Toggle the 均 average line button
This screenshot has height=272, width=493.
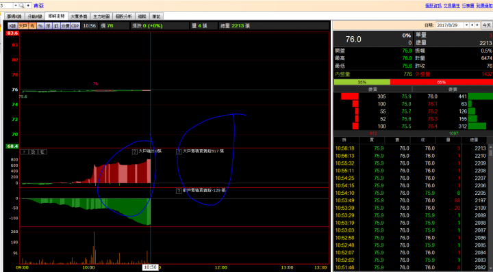(x=32, y=26)
